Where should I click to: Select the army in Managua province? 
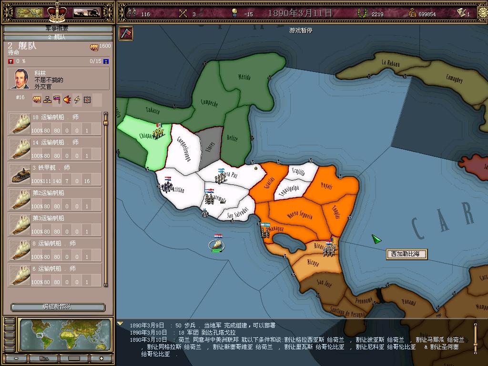pyautogui.click(x=265, y=231)
